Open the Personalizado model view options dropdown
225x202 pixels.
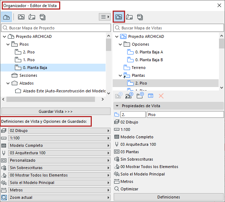pos(59,161)
